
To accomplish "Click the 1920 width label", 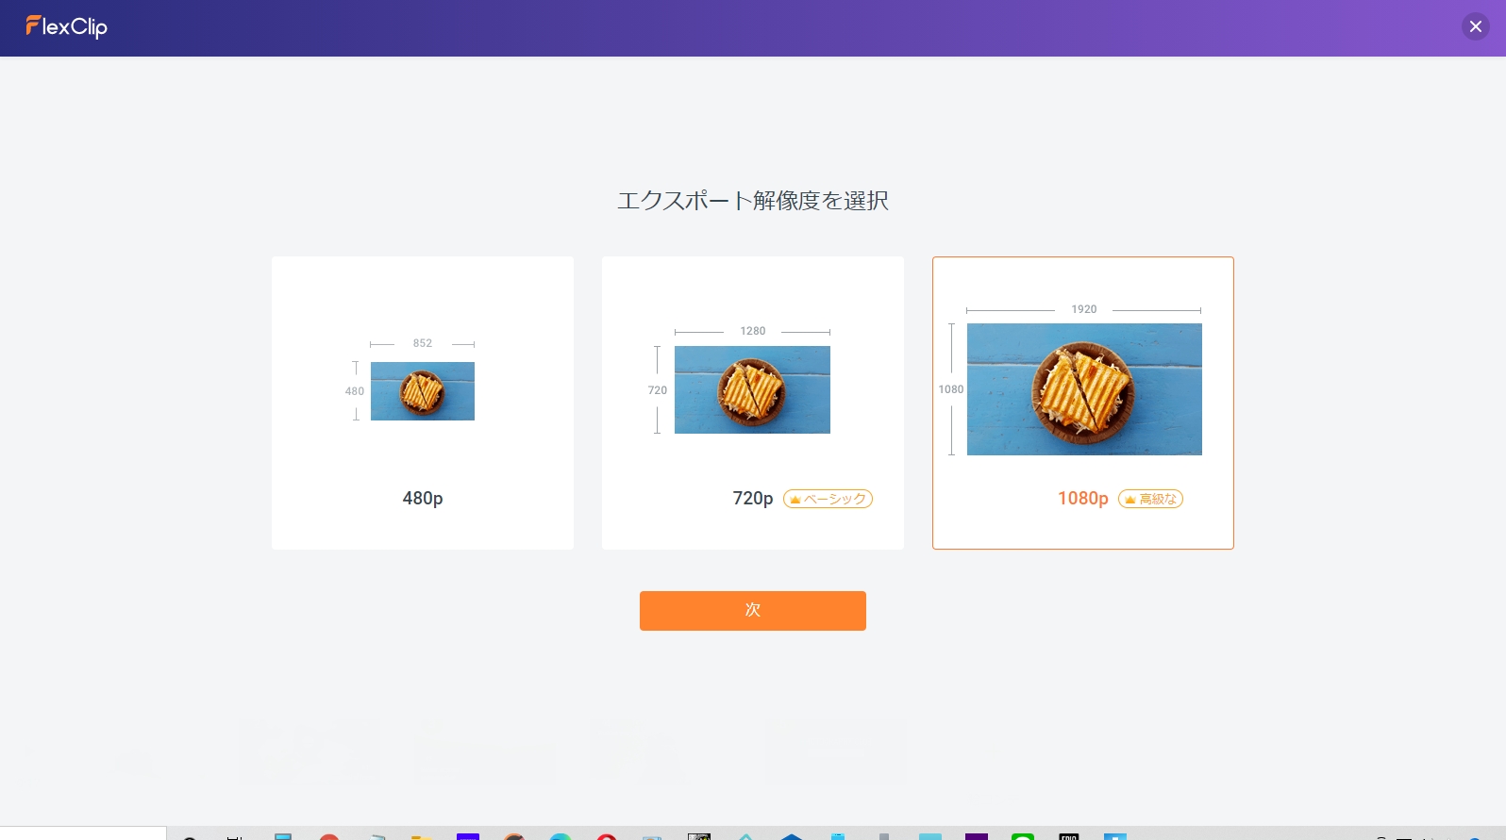I will tap(1084, 309).
